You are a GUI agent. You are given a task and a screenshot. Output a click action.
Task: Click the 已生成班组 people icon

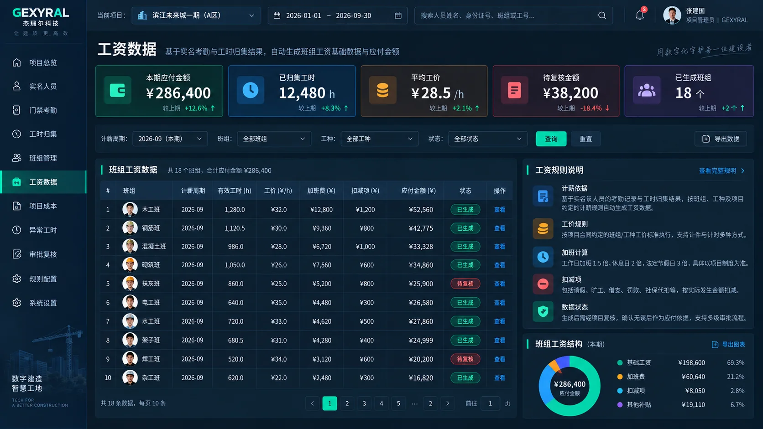coord(646,90)
